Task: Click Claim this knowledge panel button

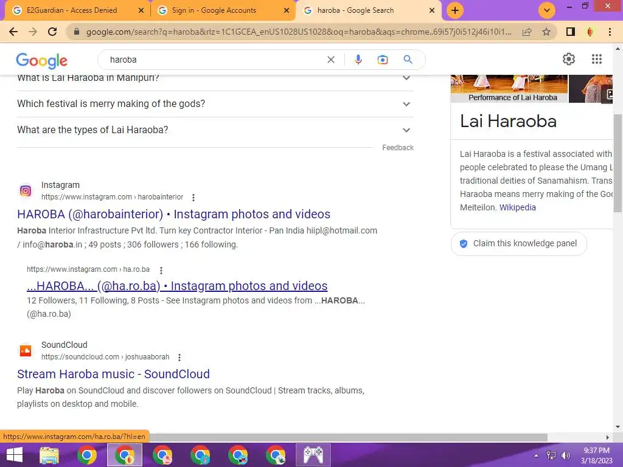Action: (518, 243)
